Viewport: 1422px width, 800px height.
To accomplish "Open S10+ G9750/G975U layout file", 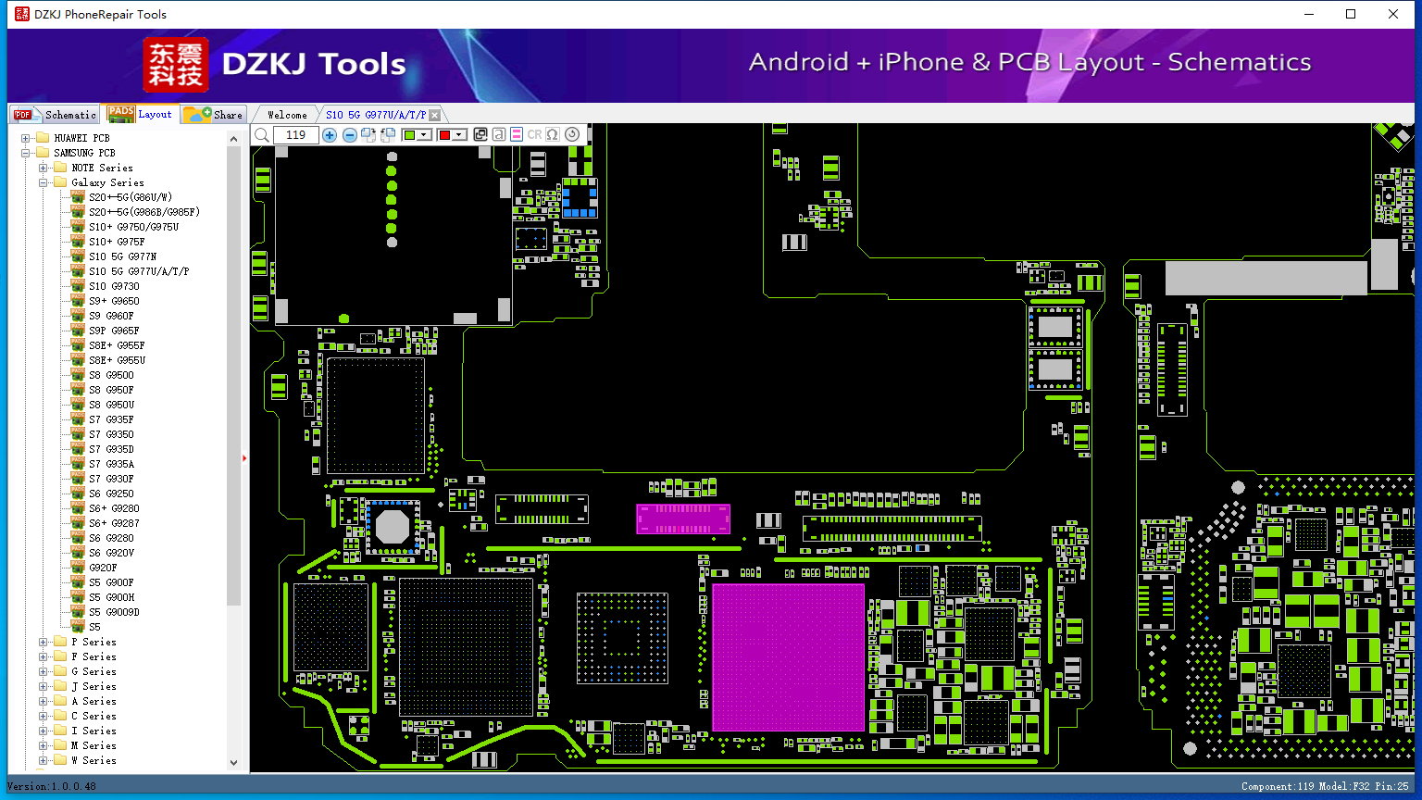I will 134,227.
